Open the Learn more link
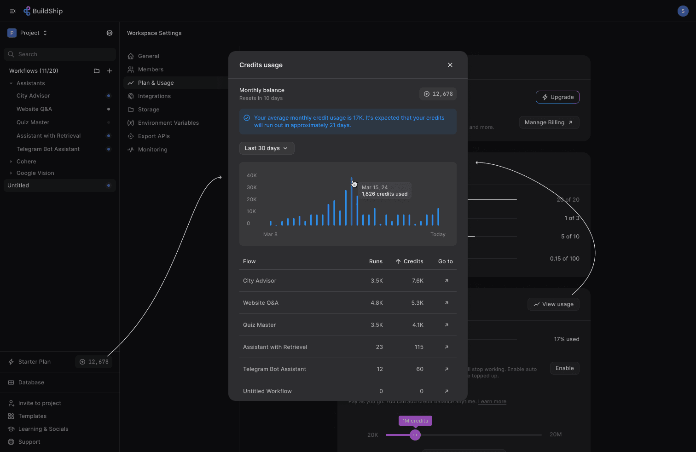 (492, 402)
